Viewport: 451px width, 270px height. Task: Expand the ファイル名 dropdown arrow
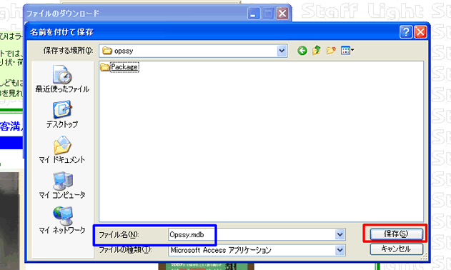[340, 234]
